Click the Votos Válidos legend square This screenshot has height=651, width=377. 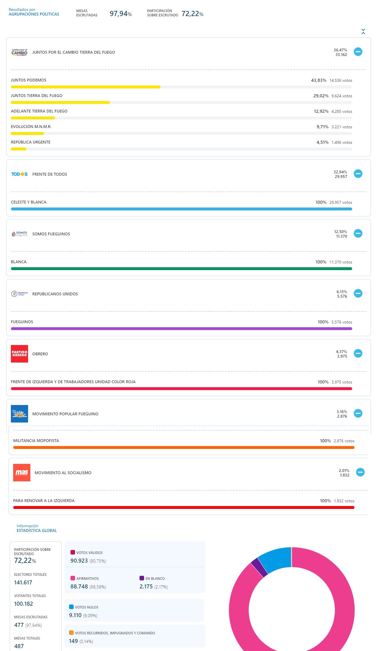(x=73, y=552)
